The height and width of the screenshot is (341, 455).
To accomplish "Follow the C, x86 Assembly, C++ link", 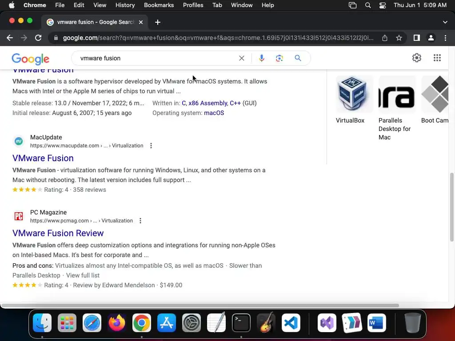I will tap(211, 103).
